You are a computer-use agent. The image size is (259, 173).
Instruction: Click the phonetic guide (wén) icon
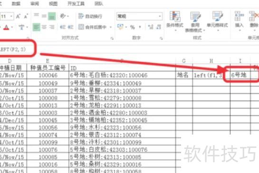click(21, 27)
